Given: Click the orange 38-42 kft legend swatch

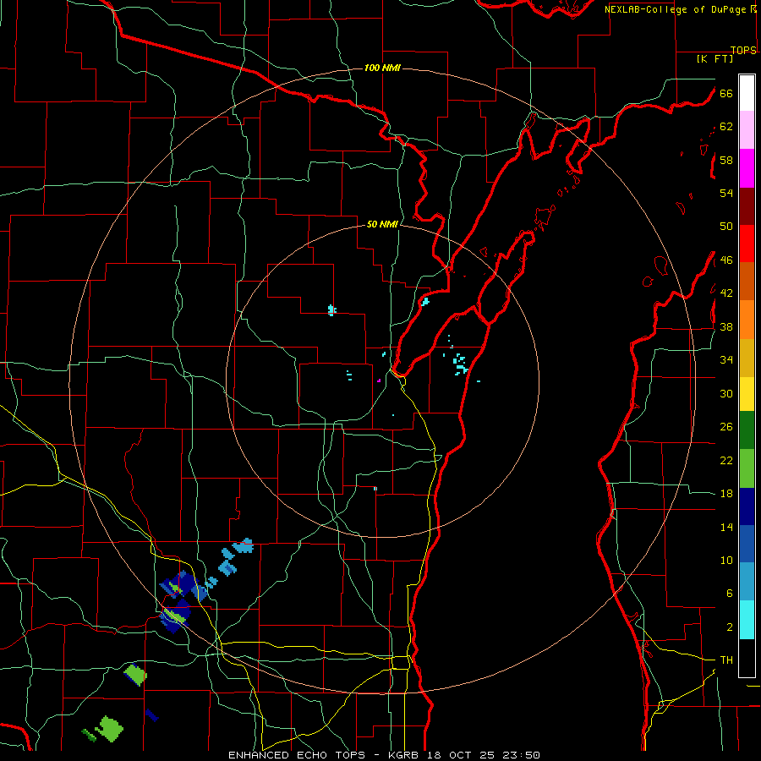Looking at the screenshot, I should [747, 320].
